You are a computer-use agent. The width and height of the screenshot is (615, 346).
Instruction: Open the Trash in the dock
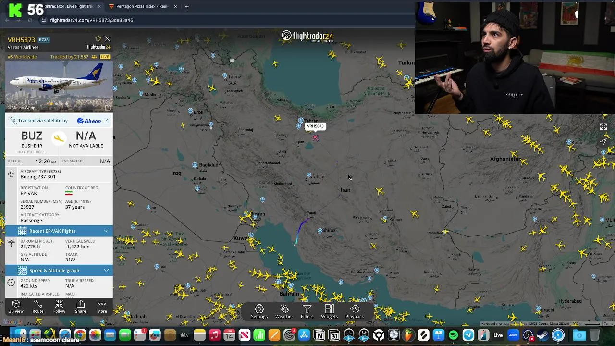tap(594, 335)
